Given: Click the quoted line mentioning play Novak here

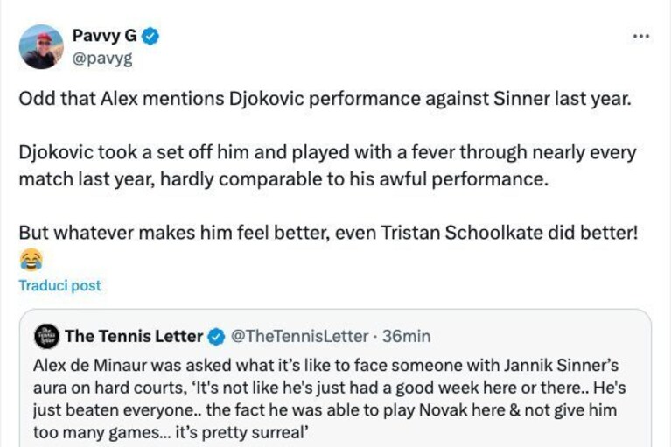Looking at the screenshot, I should [325, 410].
